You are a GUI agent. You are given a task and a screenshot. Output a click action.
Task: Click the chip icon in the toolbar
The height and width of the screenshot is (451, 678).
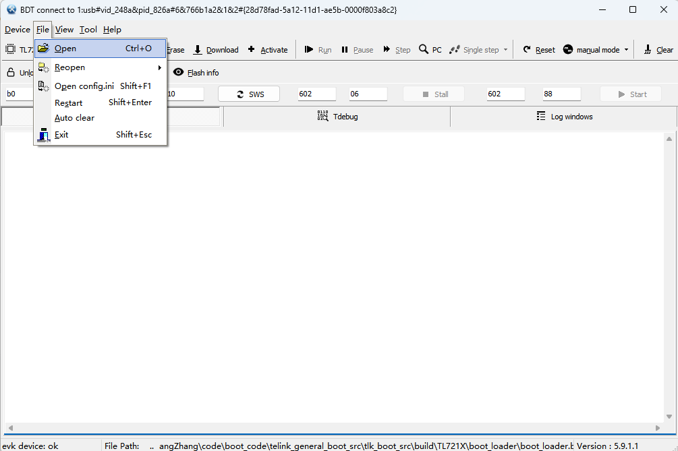(10, 49)
